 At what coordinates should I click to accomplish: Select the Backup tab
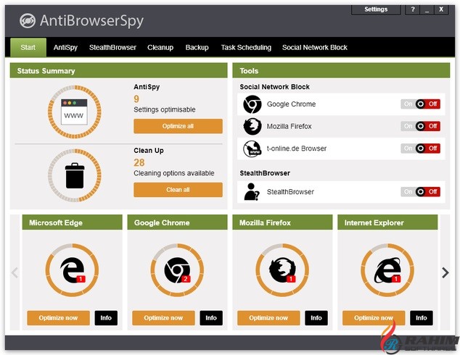[197, 47]
